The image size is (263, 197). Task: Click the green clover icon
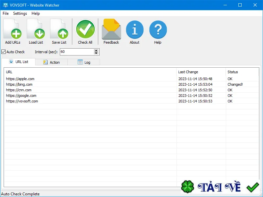click(187, 186)
